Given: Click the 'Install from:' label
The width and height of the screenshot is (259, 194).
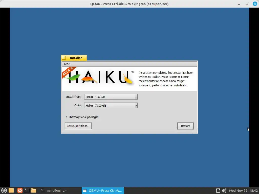Looking at the screenshot, I should [x=74, y=97].
